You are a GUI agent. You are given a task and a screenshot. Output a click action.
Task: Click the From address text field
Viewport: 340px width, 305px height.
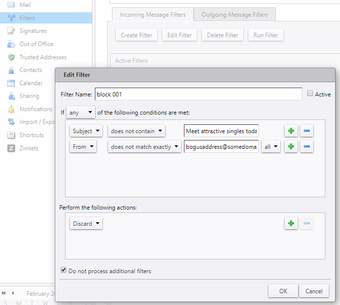(x=221, y=147)
